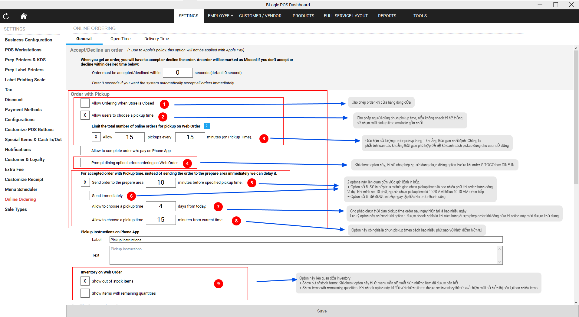Close the BLogic POS Dashboard window
Image resolution: width=579 pixels, height=317 pixels.
[571, 5]
